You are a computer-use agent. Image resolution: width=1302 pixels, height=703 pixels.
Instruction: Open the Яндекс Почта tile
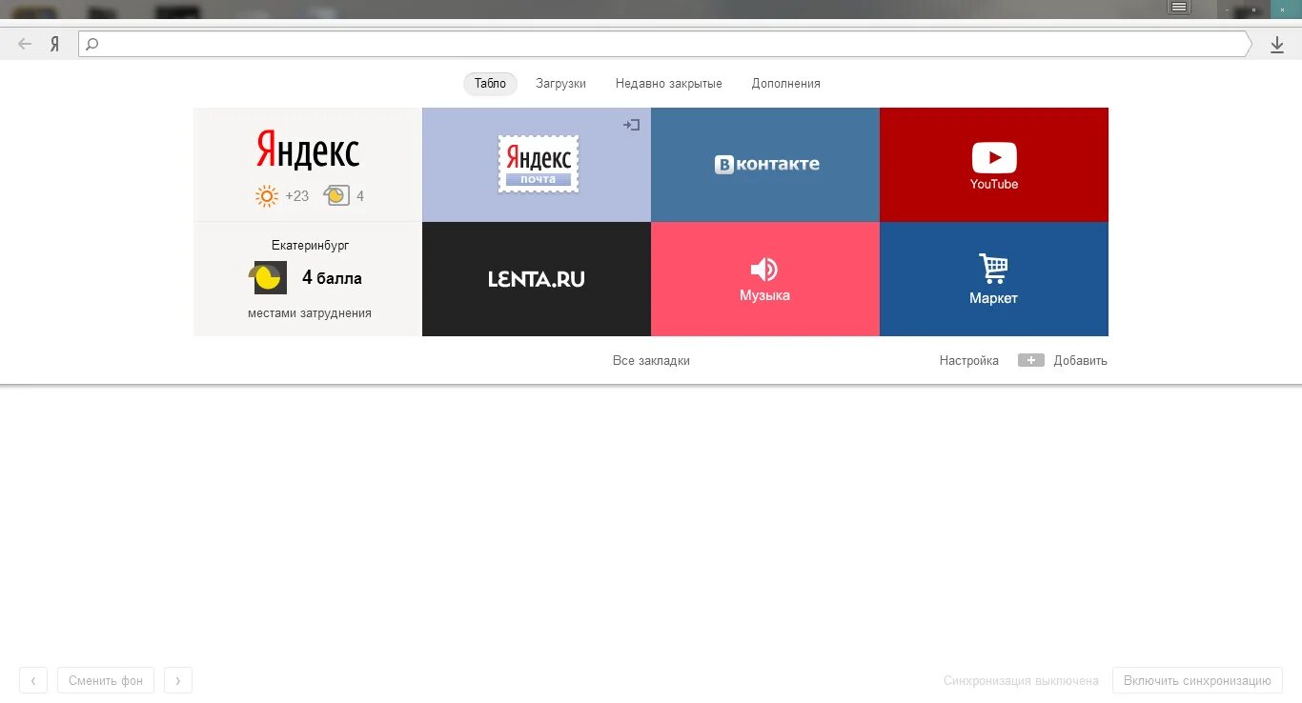click(537, 165)
